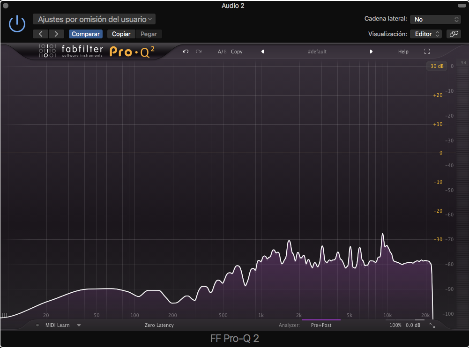This screenshot has height=348, width=469.
Task: Click the 0.0 dB output gain control
Action: pyautogui.click(x=413, y=325)
